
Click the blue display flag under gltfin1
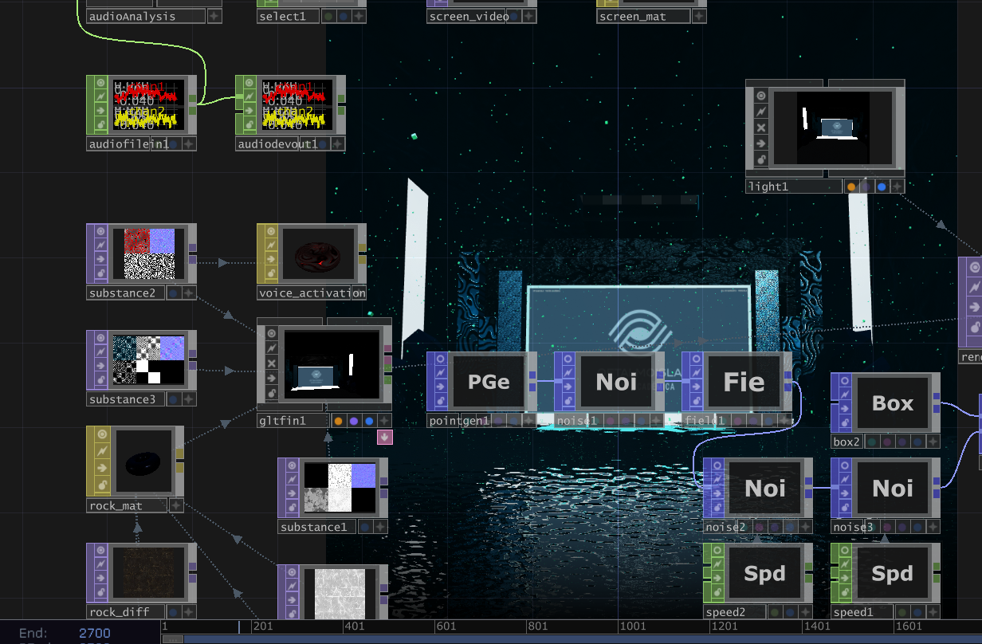[368, 421]
